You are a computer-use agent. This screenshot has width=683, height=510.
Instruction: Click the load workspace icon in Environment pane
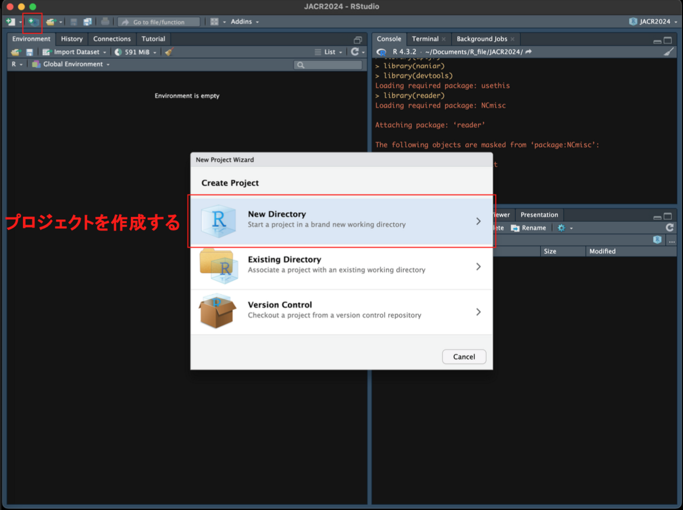tap(15, 52)
